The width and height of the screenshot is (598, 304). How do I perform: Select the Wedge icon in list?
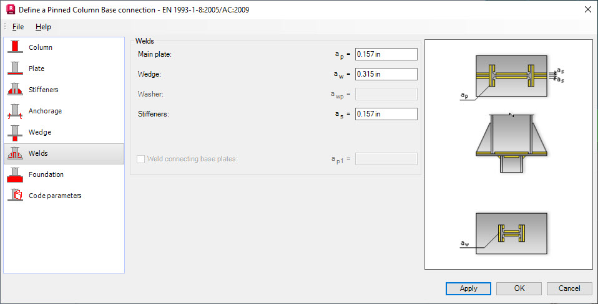[x=15, y=133]
